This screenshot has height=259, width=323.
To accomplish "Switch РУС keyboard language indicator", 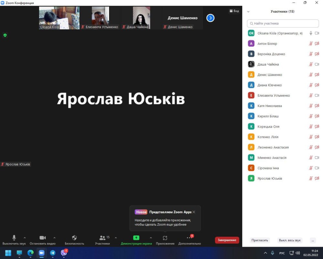I will [x=282, y=253].
